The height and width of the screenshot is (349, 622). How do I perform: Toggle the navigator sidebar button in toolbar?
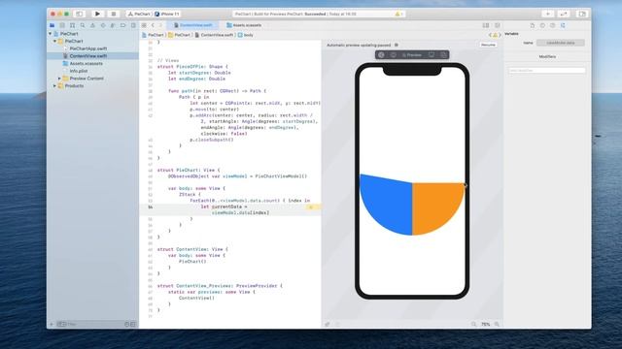pyautogui.click(x=80, y=14)
